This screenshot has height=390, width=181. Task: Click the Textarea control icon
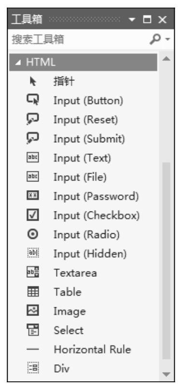(x=33, y=272)
